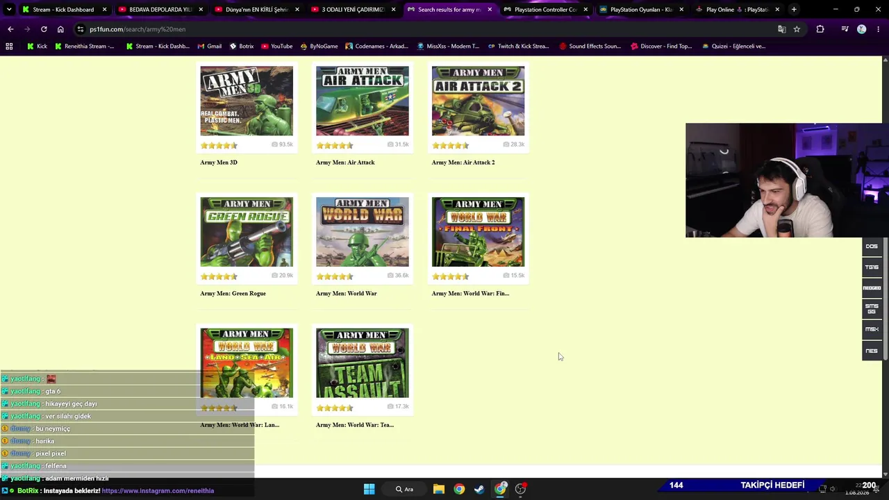
Task: Open the NEOGEO platform sidebar button
Action: point(872,288)
